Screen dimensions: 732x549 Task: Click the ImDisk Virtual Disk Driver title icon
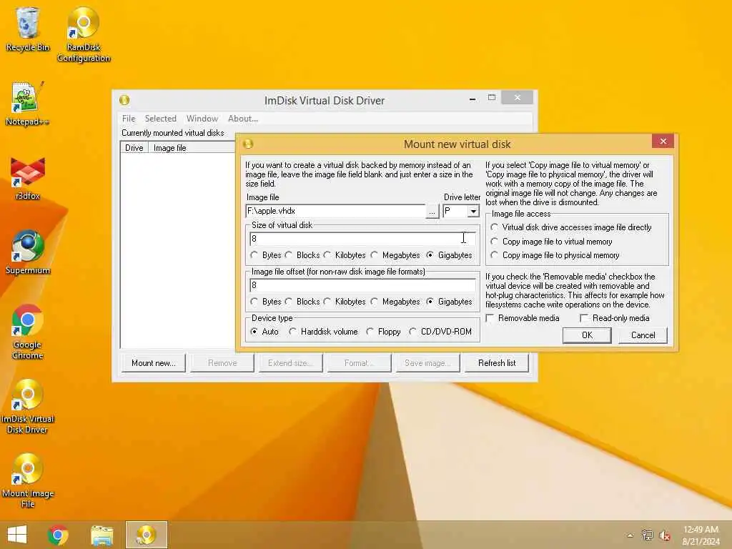tap(124, 100)
